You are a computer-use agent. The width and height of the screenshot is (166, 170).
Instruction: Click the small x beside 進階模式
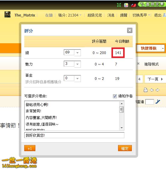pos(138,64)
